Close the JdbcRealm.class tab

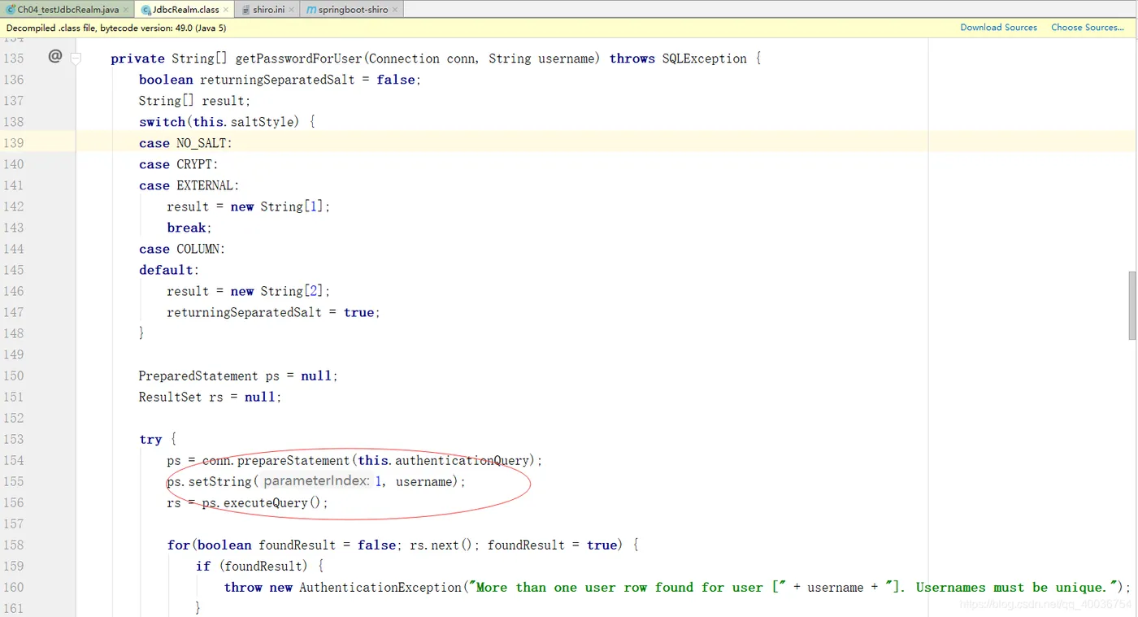226,10
